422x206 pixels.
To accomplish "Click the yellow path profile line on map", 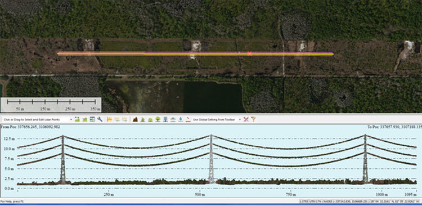I will click(195, 54).
